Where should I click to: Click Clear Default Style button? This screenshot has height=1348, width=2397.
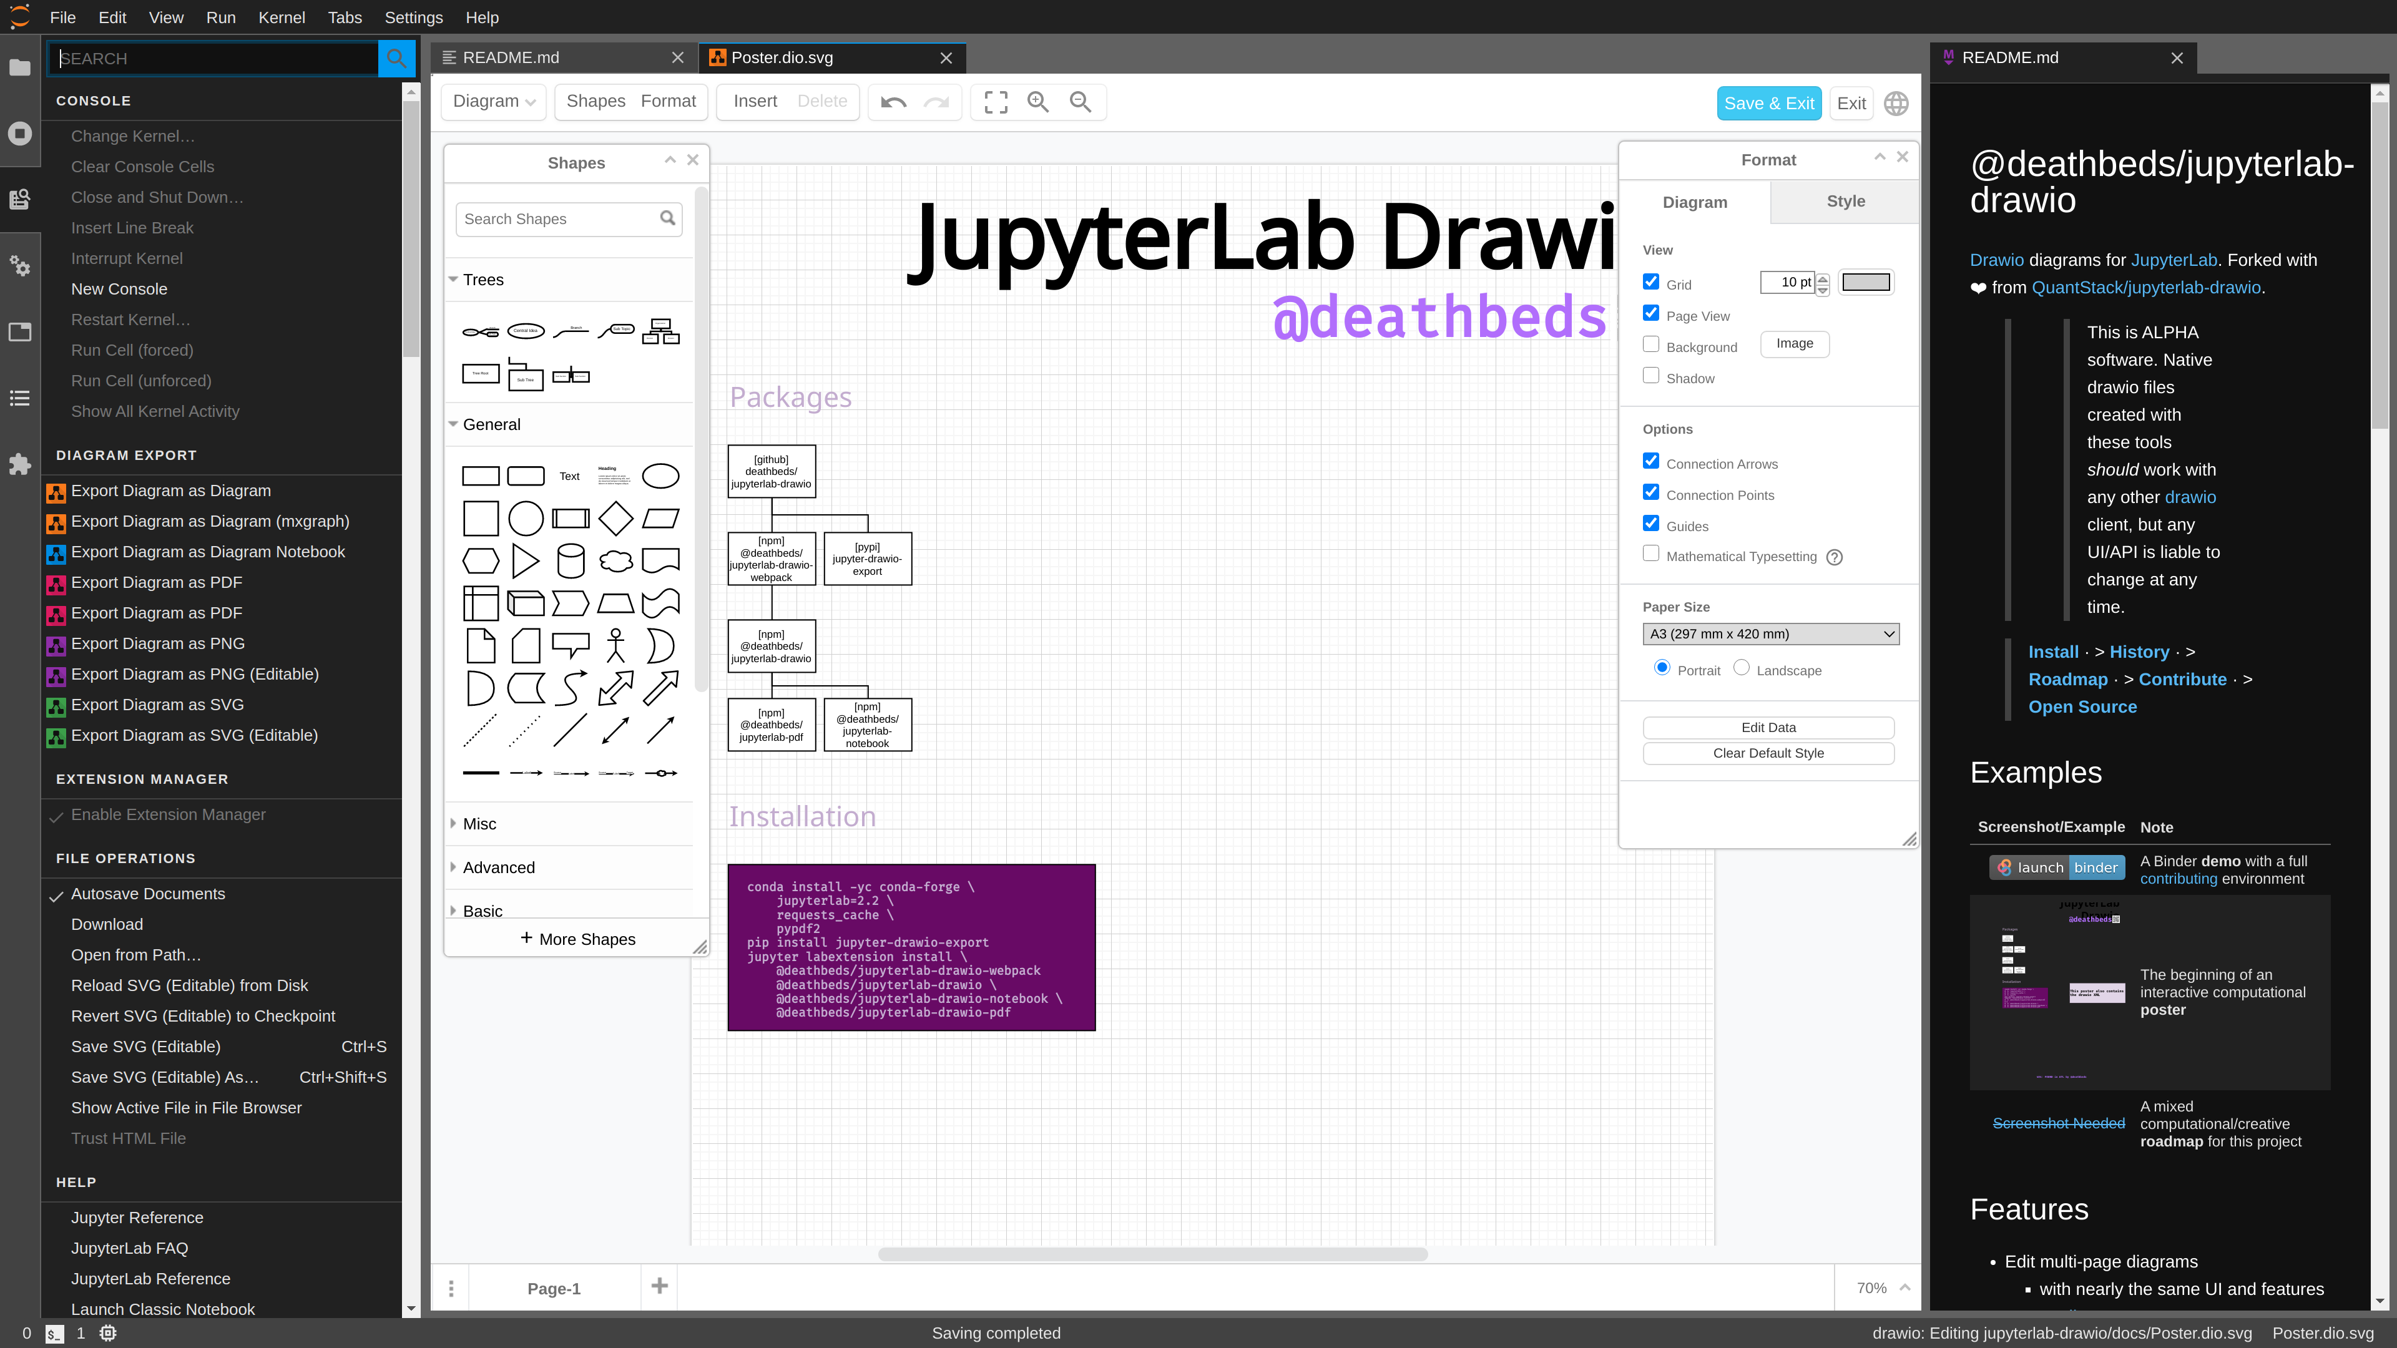coord(1768,753)
